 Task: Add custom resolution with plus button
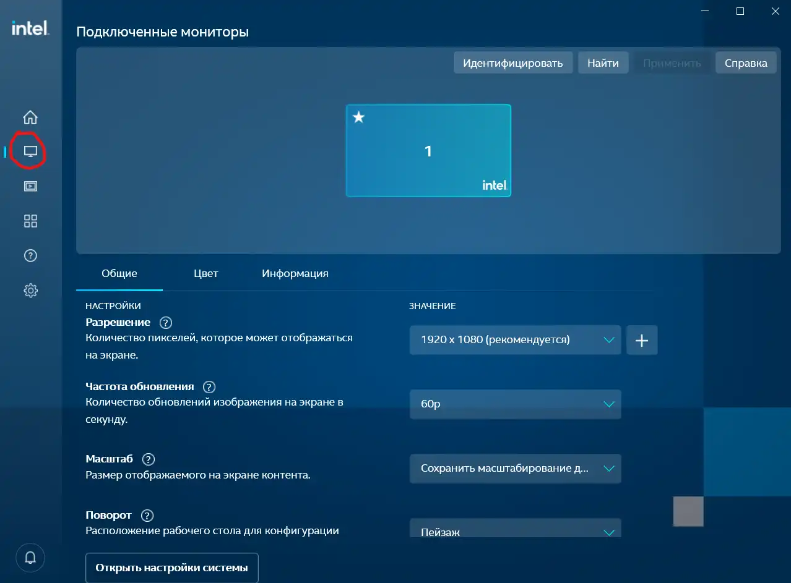tap(642, 340)
